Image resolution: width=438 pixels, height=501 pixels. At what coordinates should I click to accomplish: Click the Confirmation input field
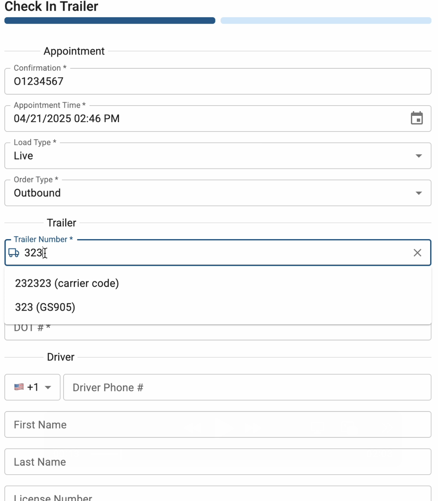pos(218,81)
